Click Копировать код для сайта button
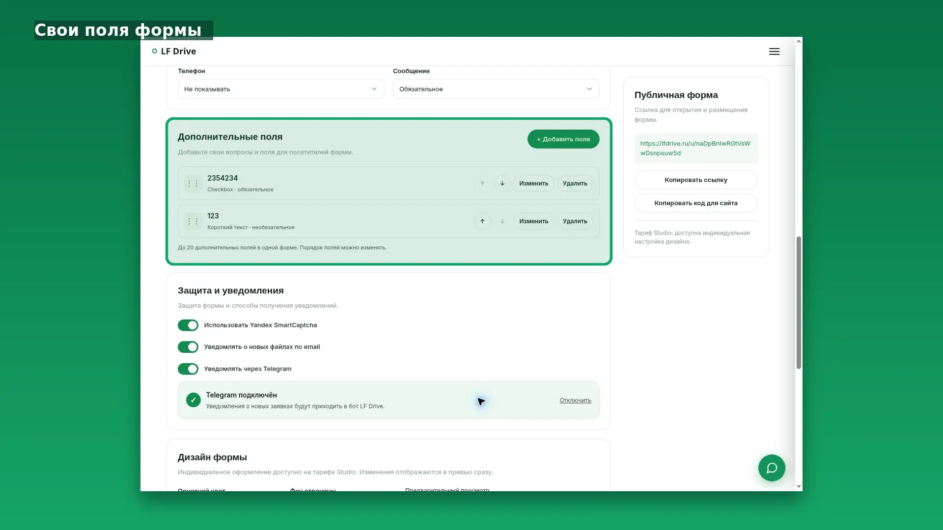This screenshot has width=943, height=530. [x=696, y=203]
